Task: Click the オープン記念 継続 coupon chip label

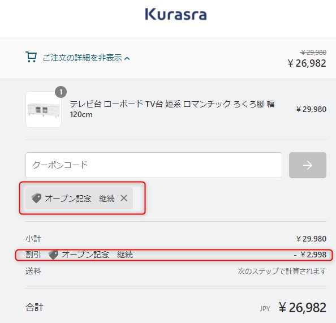Action: 80,199
